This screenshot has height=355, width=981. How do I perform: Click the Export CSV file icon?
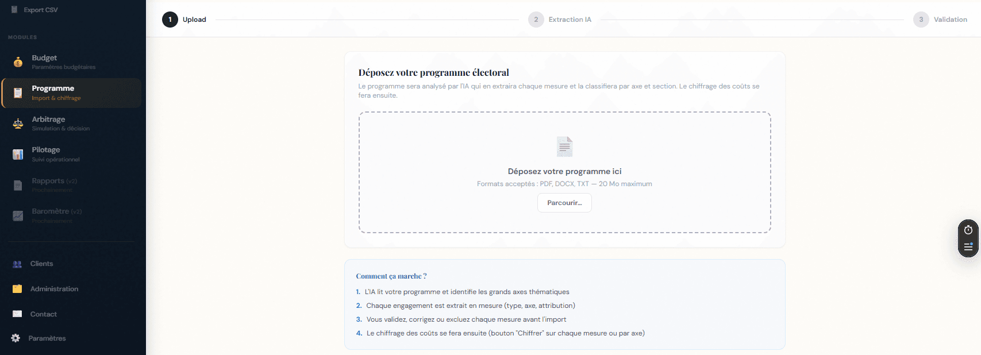tap(14, 10)
